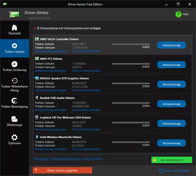Switch to the Treiber-Update tab label
The height and width of the screenshot is (176, 196).
click(x=15, y=52)
